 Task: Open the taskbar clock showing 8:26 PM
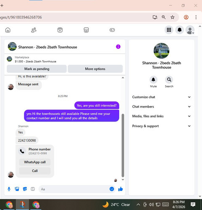tap(179, 205)
